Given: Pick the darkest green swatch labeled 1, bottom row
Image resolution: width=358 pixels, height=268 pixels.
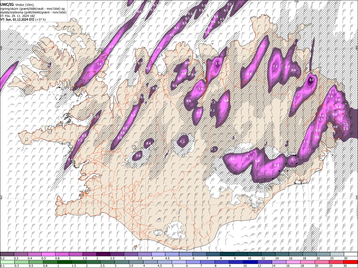Looking at the screenshot, I should pyautogui.click(x=64, y=262).
